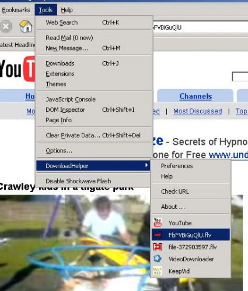Open Help in DownloadHelper submenu
Viewport: 248px width, 291px height.
click(191, 176)
